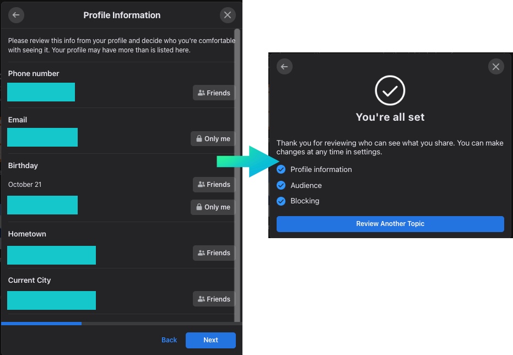Click the redacted phone number field

pos(41,92)
